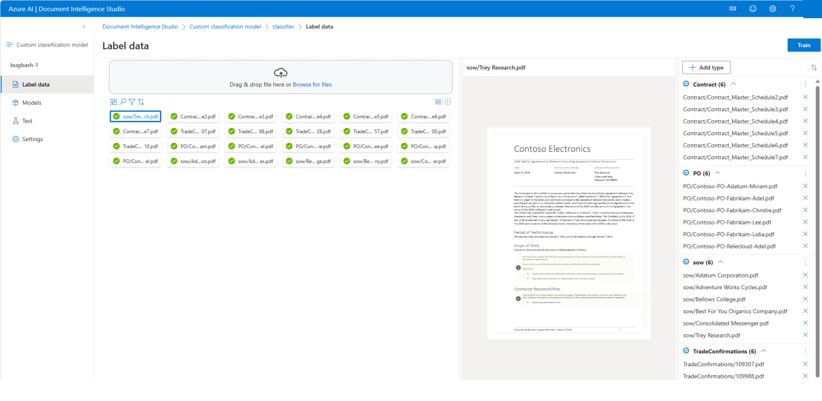Send feedback via the smiley icon
Image resolution: width=822 pixels, height=401 pixels.
pyautogui.click(x=752, y=9)
